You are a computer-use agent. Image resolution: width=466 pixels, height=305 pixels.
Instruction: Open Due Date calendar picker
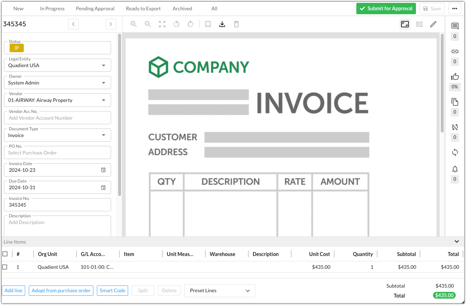tap(103, 187)
